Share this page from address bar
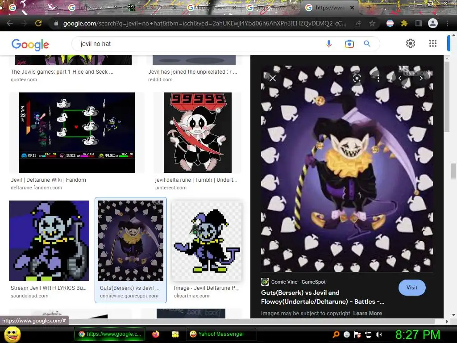Image resolution: width=457 pixels, height=343 pixels. [358, 23]
